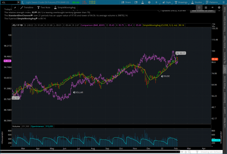Screen dimensions: 227x154
Task: Click Add studies to chart button
Action: click(203, 11)
